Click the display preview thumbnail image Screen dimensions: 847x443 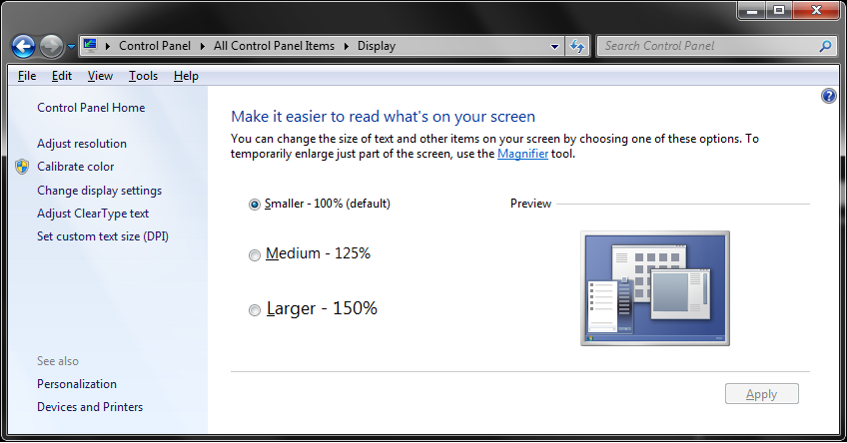pos(654,288)
